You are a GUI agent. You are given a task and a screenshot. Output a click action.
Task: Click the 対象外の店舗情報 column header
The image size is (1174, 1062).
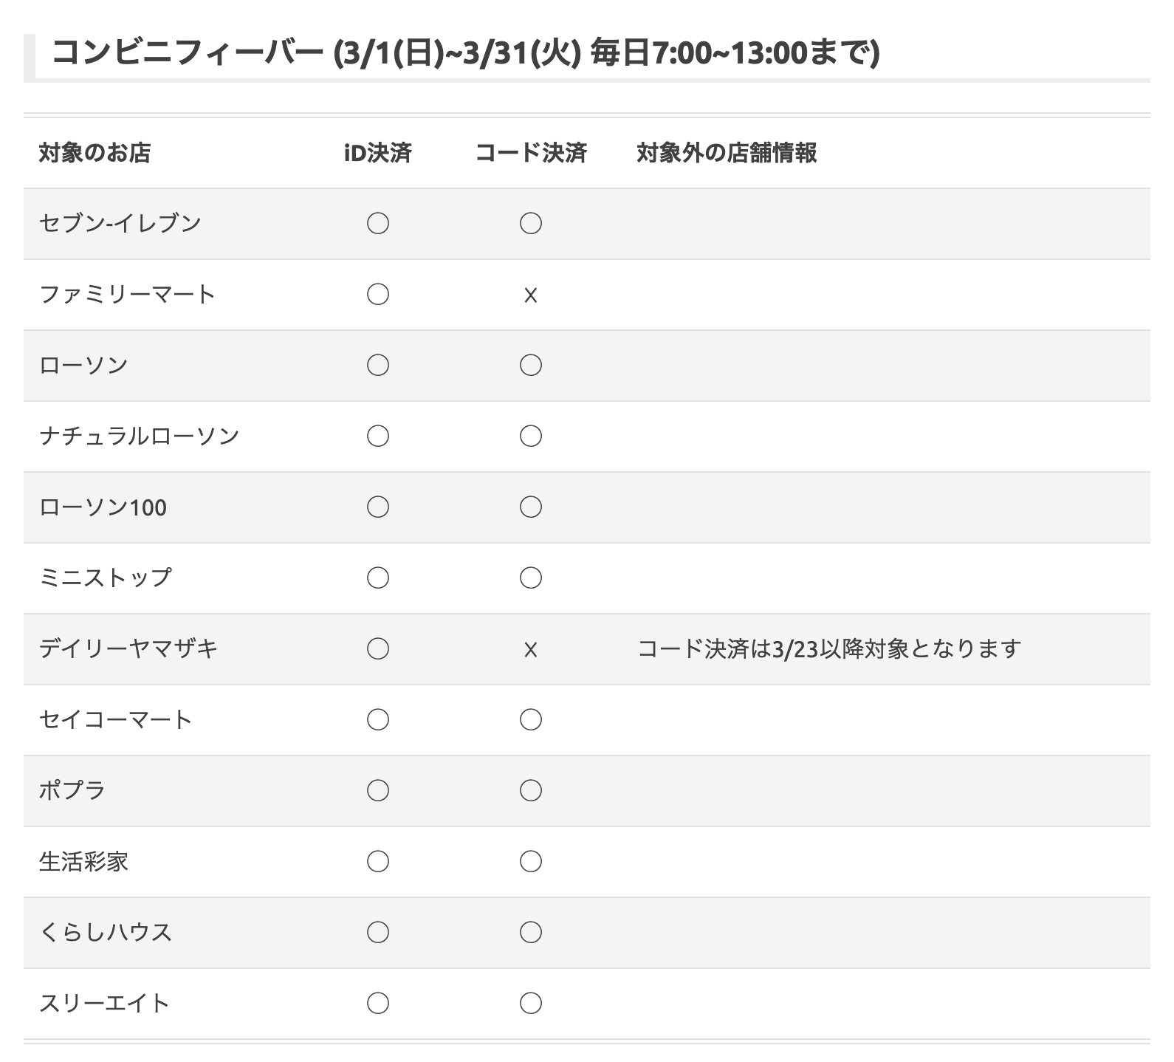tap(727, 153)
